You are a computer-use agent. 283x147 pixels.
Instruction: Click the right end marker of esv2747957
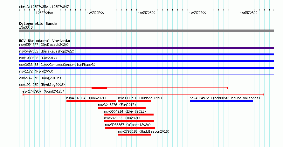click(263, 94)
